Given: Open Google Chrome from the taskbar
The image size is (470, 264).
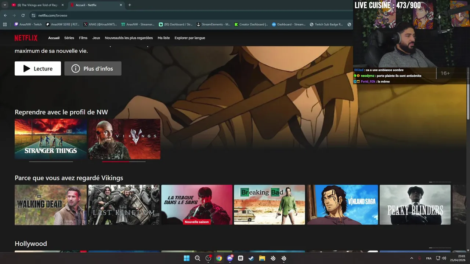Looking at the screenshot, I should [x=219, y=258].
